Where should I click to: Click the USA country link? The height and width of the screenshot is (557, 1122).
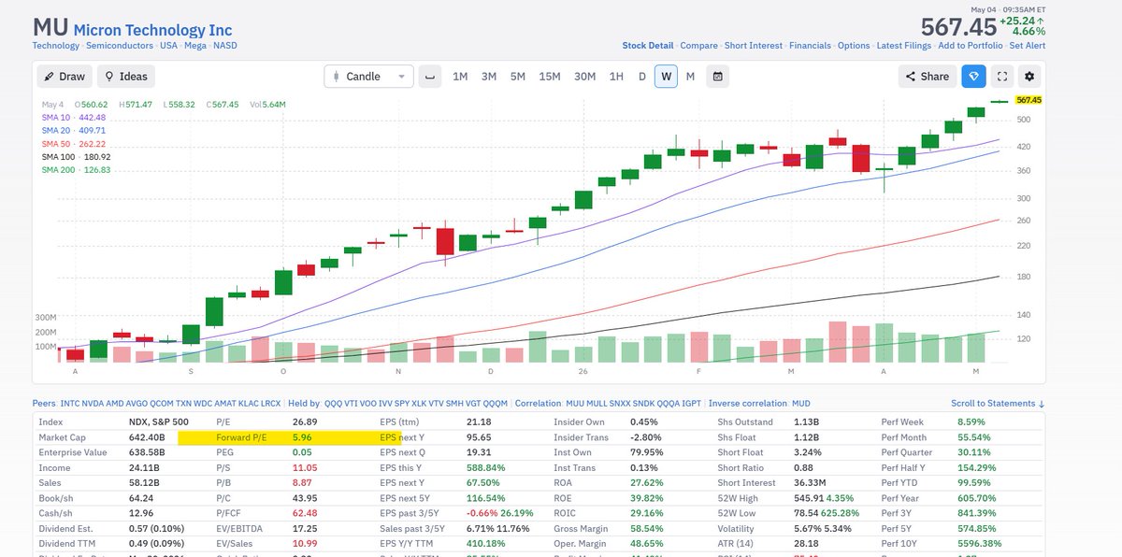(169, 46)
